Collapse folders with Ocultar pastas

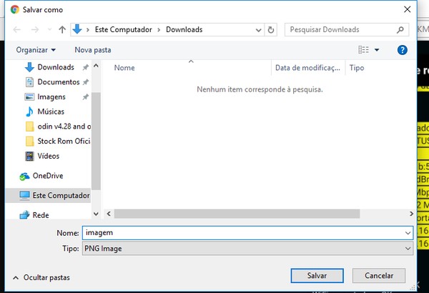(x=41, y=278)
